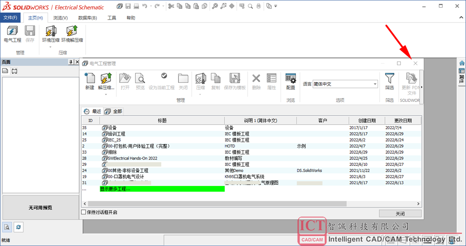
Task: Click the 保存 ribbon button
Action: click(30, 34)
